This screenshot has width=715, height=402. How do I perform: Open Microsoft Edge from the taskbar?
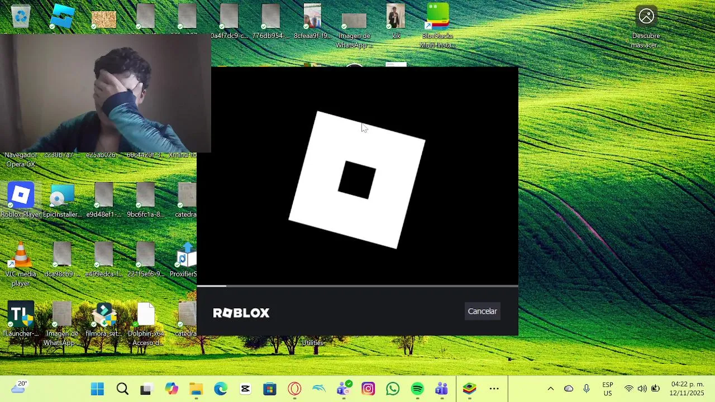[x=221, y=389]
